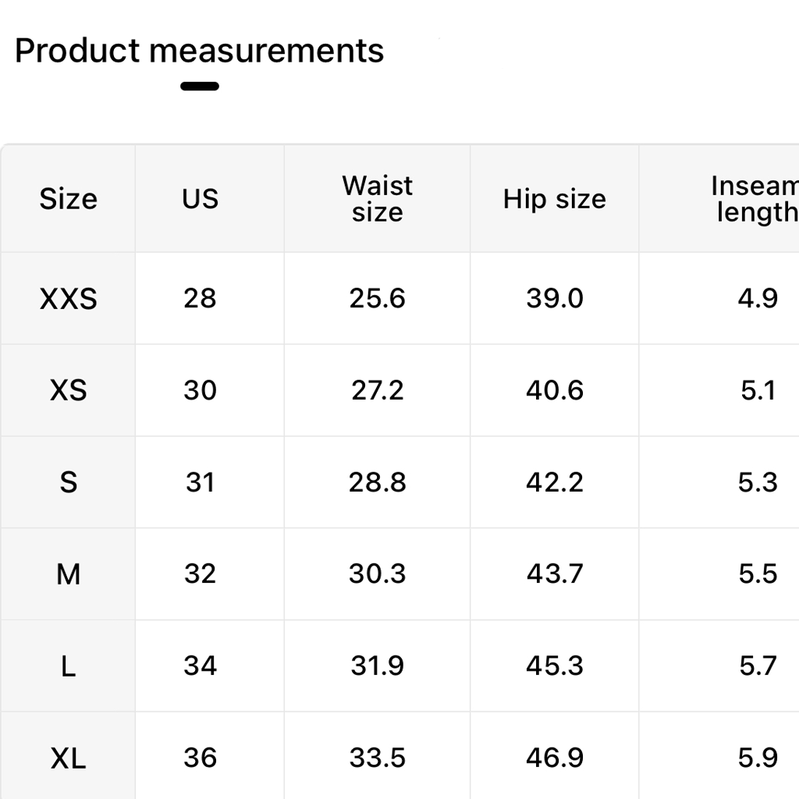Select the XL size row label
The height and width of the screenshot is (799, 799).
tap(69, 758)
